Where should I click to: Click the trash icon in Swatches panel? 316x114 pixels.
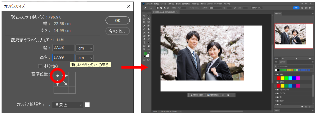point(310,106)
